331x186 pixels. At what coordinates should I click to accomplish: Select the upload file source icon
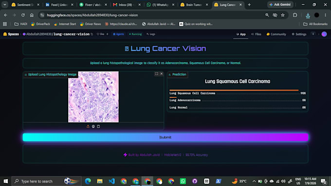pyautogui.click(x=88, y=126)
